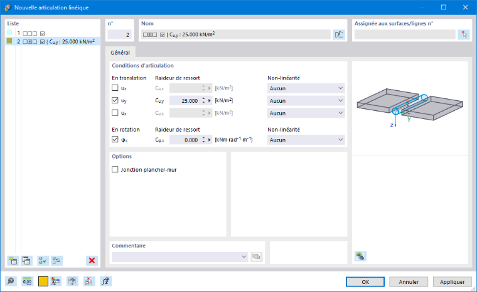
Task: Click the bottom toolbar icon with the red X
Action: tap(88, 281)
